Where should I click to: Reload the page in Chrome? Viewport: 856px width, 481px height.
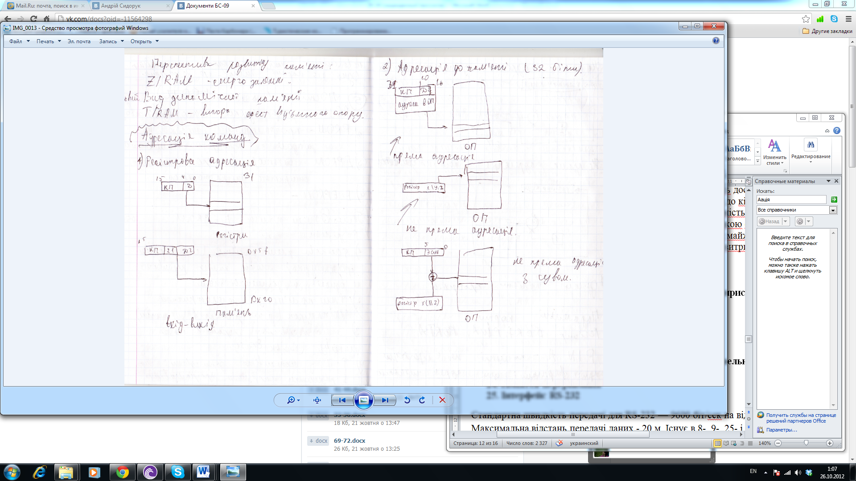33,19
